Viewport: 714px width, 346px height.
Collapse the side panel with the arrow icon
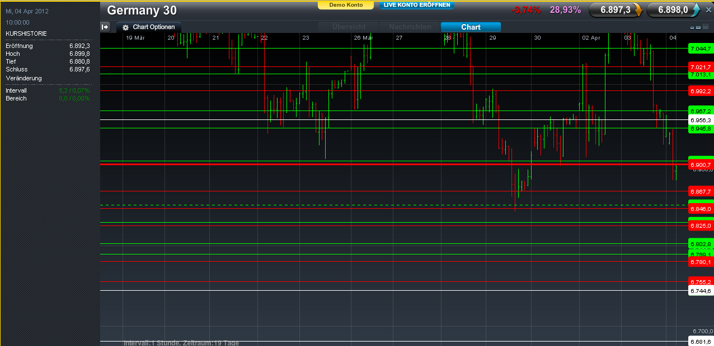coord(105,27)
